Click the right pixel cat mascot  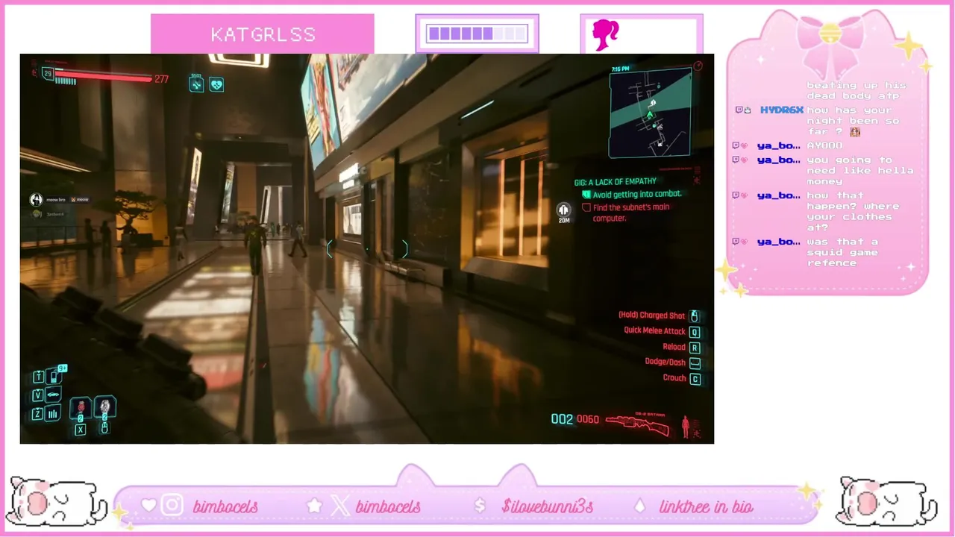(x=887, y=503)
